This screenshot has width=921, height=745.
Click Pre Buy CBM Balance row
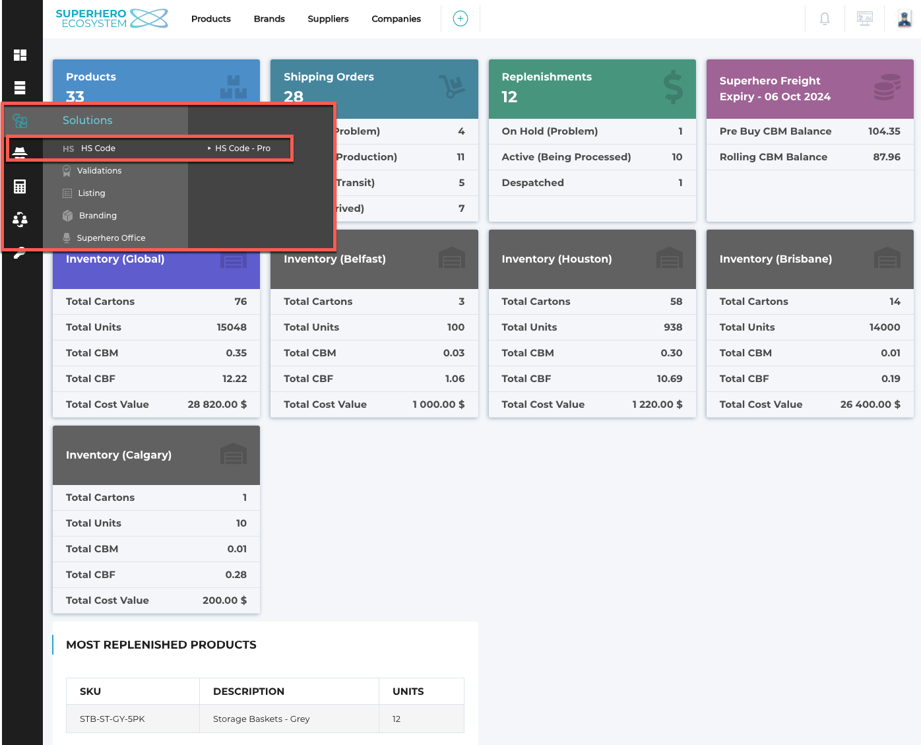click(810, 131)
